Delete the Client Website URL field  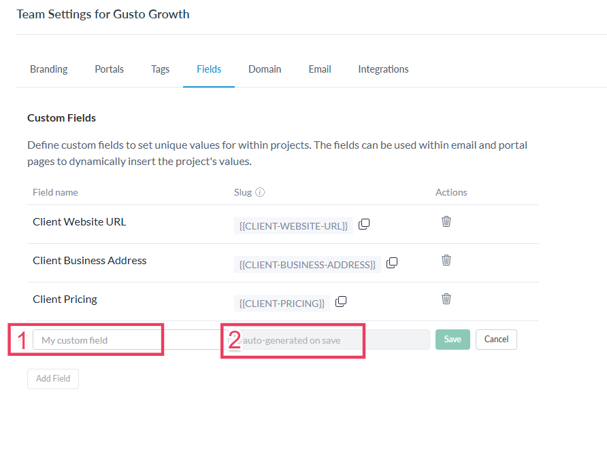[x=446, y=221]
